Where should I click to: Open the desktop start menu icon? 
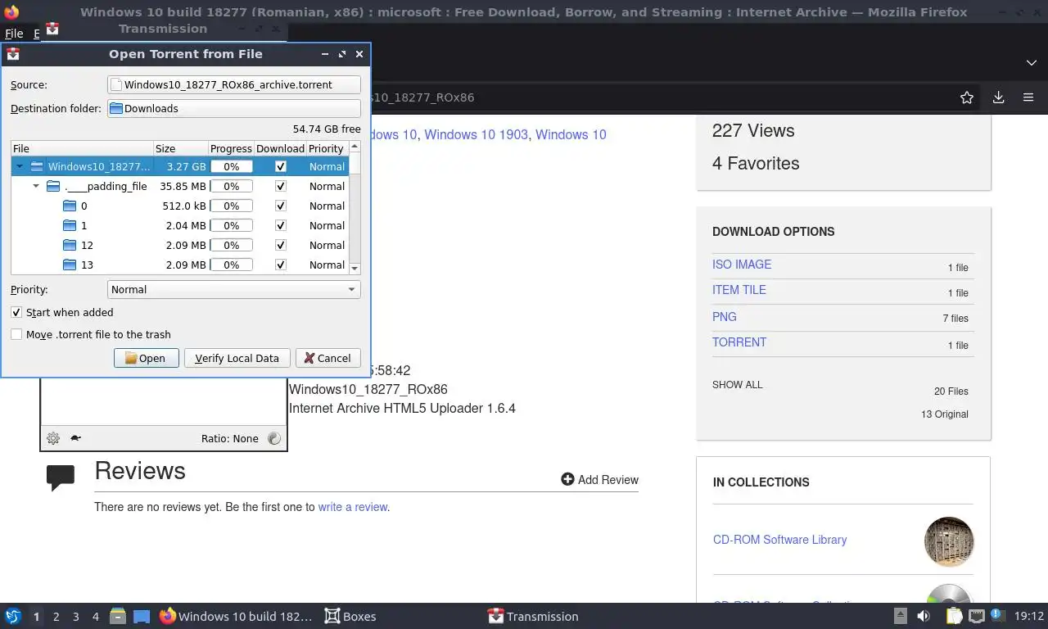click(x=13, y=616)
